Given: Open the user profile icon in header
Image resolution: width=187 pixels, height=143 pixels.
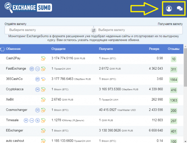Looking at the screenshot, I should coord(169,9).
